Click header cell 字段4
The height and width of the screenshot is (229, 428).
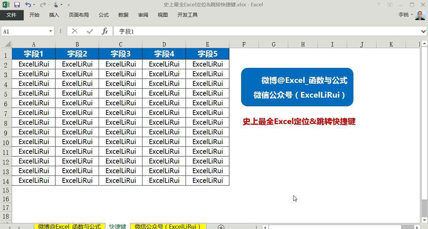[164, 54]
